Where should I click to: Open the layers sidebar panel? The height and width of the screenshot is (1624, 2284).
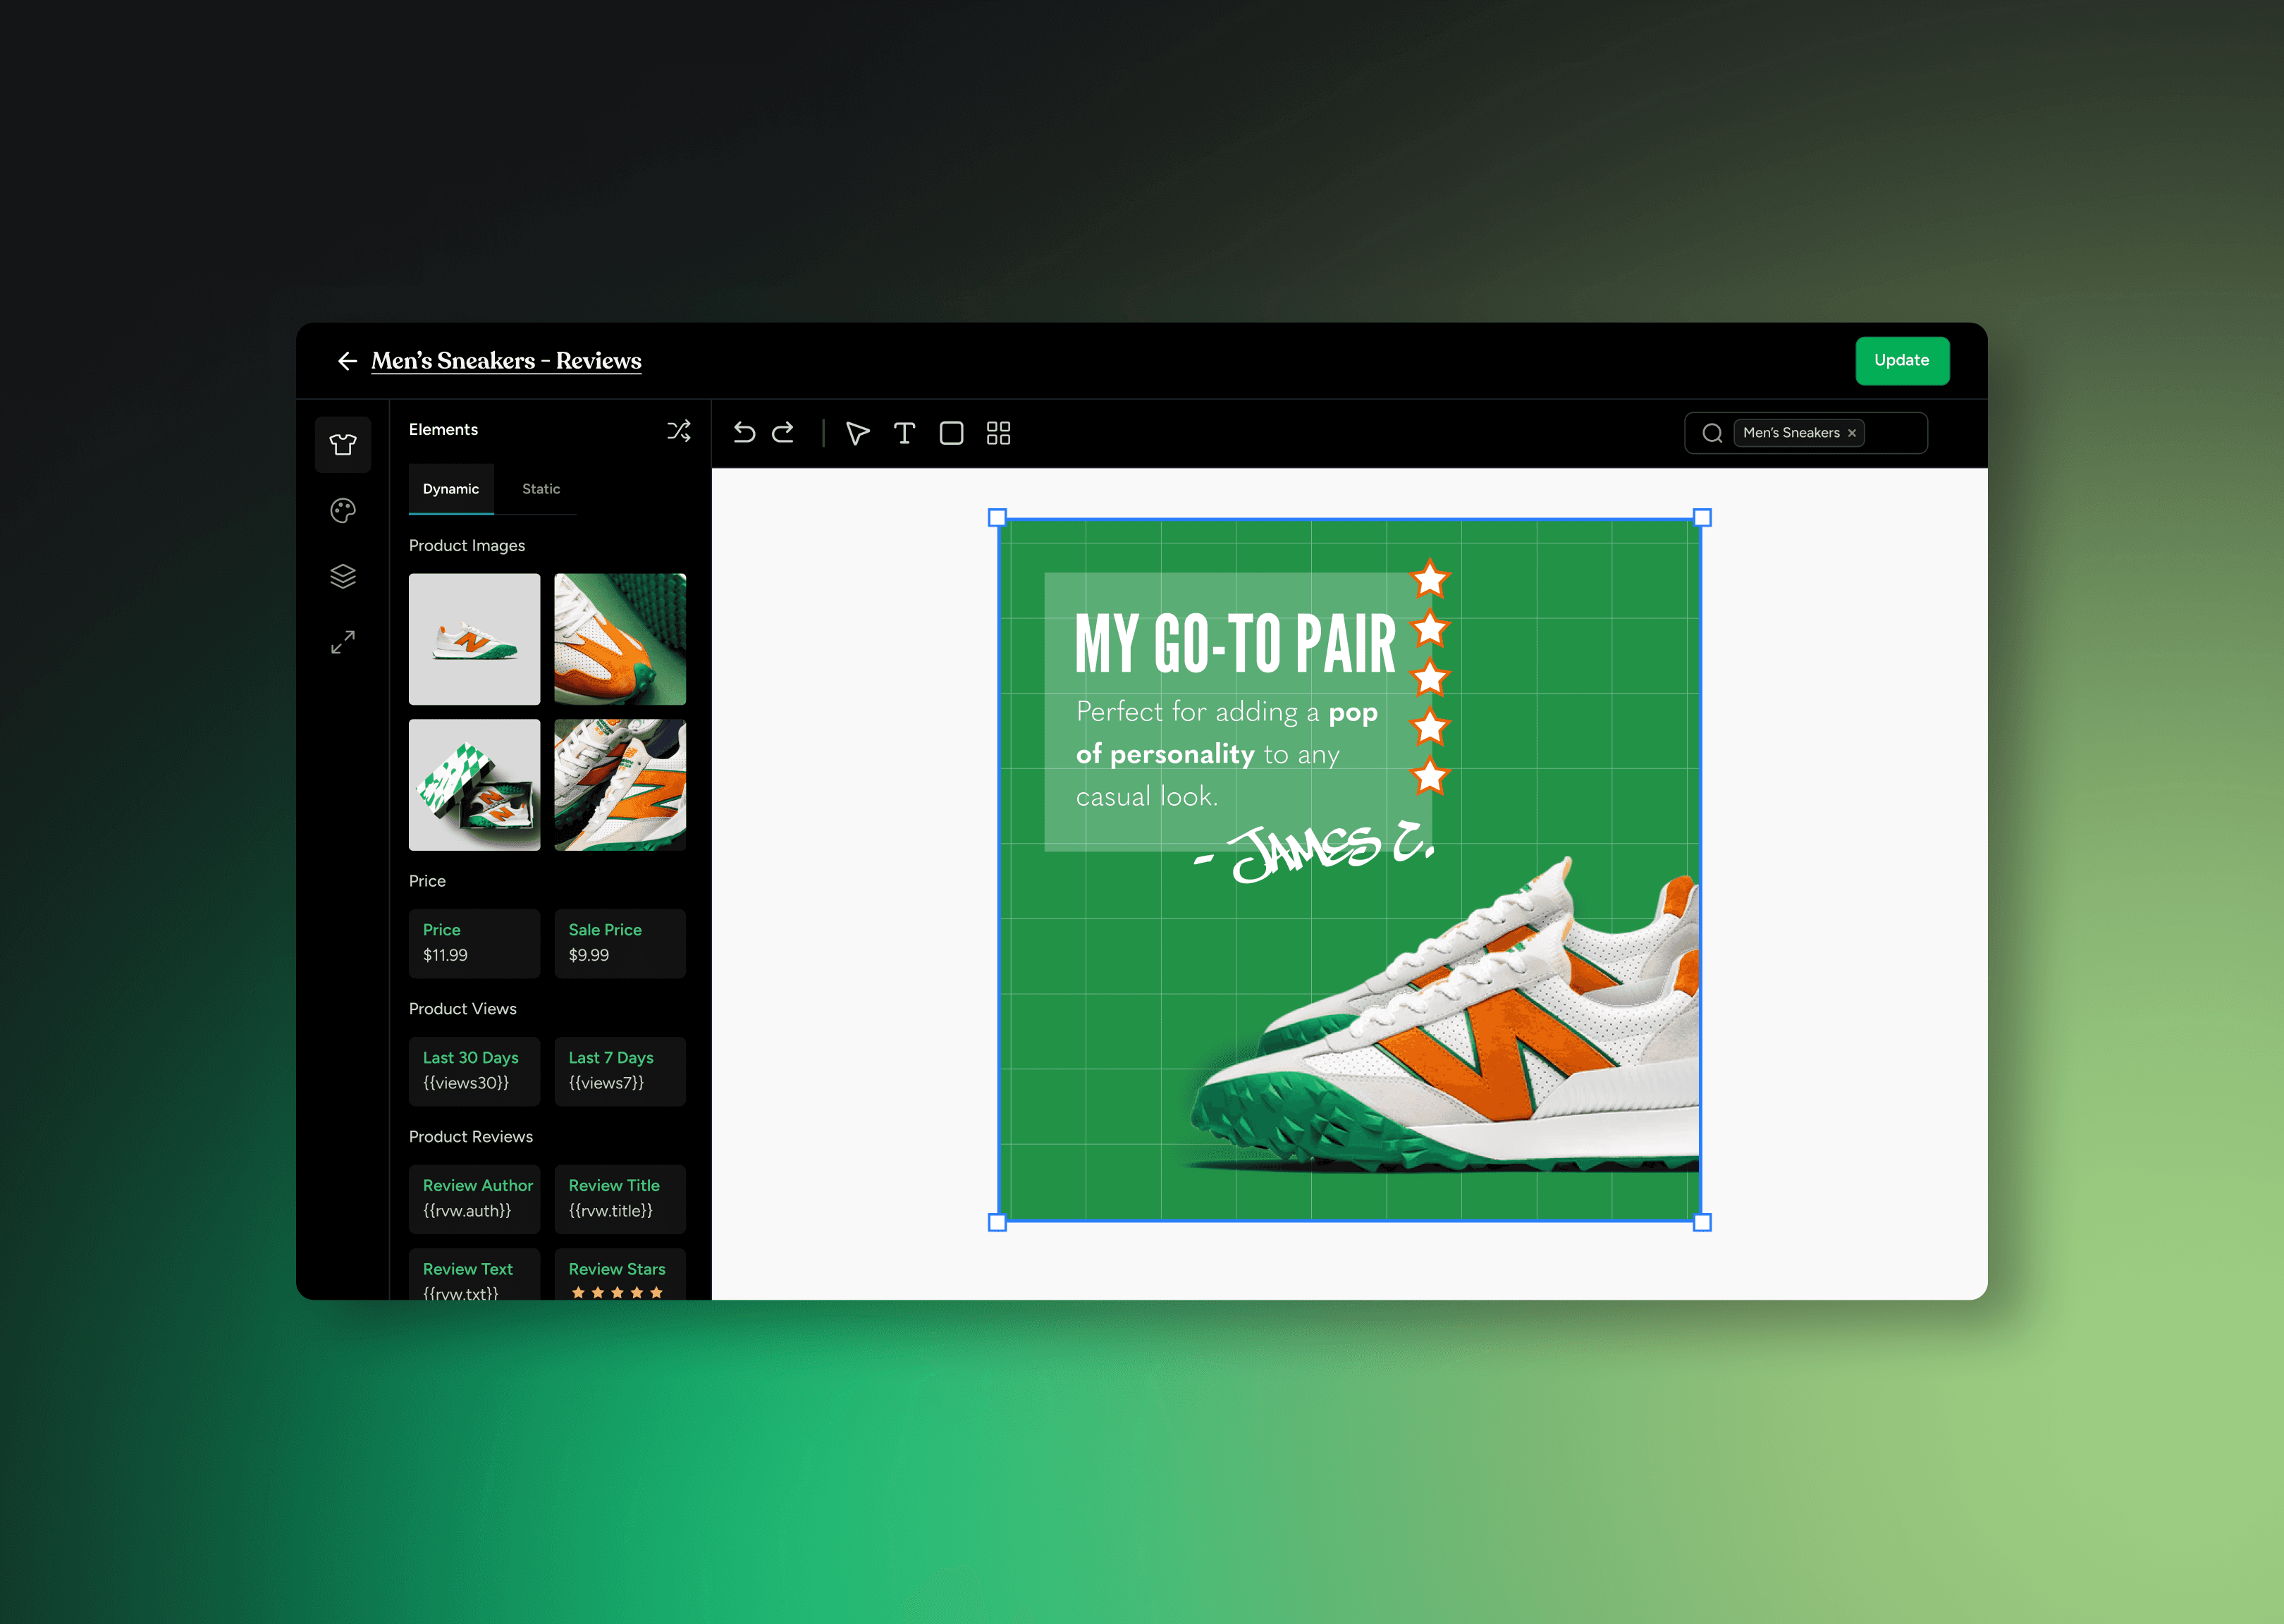point(343,577)
